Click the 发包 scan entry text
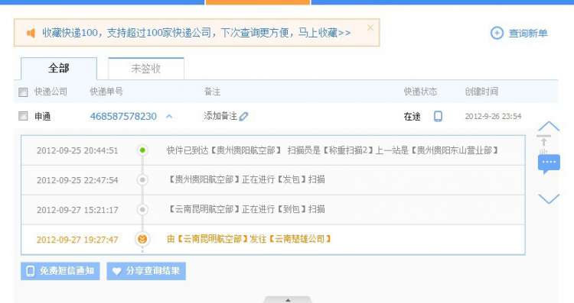Image resolution: width=574 pixels, height=303 pixels. click(246, 179)
